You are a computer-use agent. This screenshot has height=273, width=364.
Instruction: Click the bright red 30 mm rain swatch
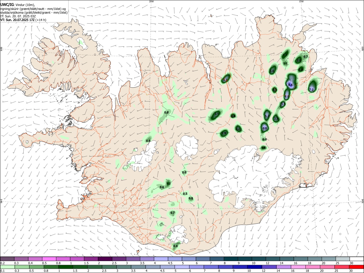357,267
